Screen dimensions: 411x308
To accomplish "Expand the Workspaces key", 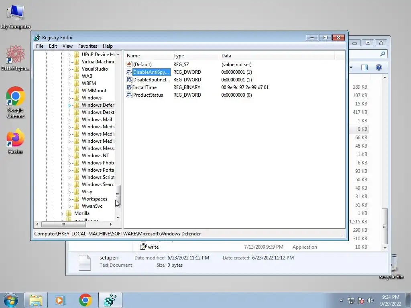I will (x=69, y=199).
